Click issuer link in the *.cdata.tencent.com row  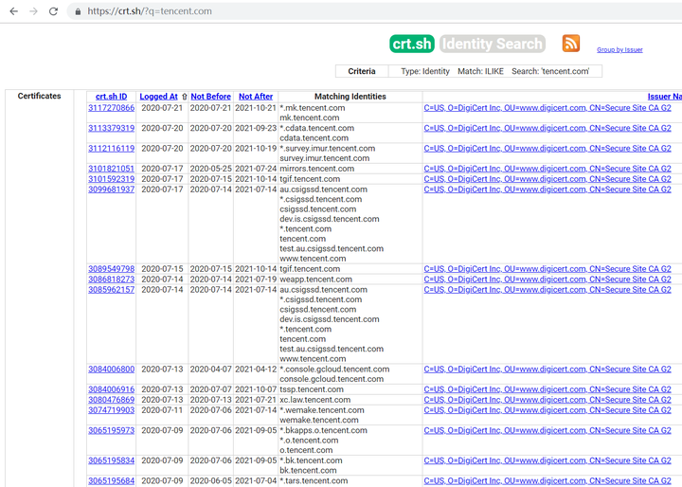tap(547, 129)
